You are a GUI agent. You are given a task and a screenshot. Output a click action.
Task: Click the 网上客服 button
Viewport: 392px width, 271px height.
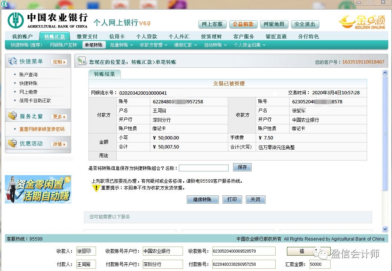[x=212, y=24]
